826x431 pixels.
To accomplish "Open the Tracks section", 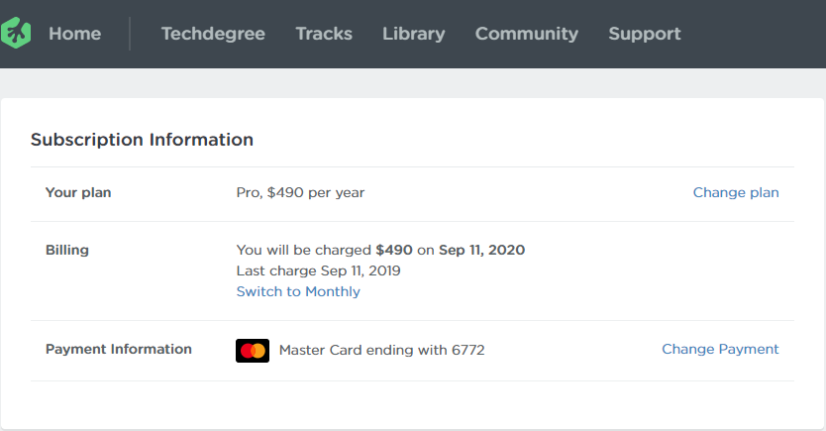I will point(324,34).
